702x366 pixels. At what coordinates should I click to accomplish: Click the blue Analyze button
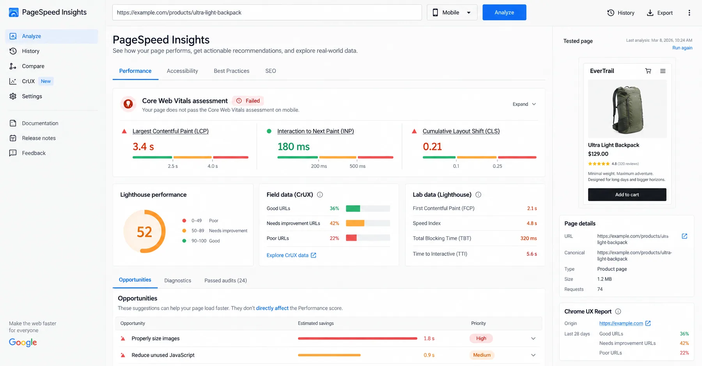(x=504, y=12)
